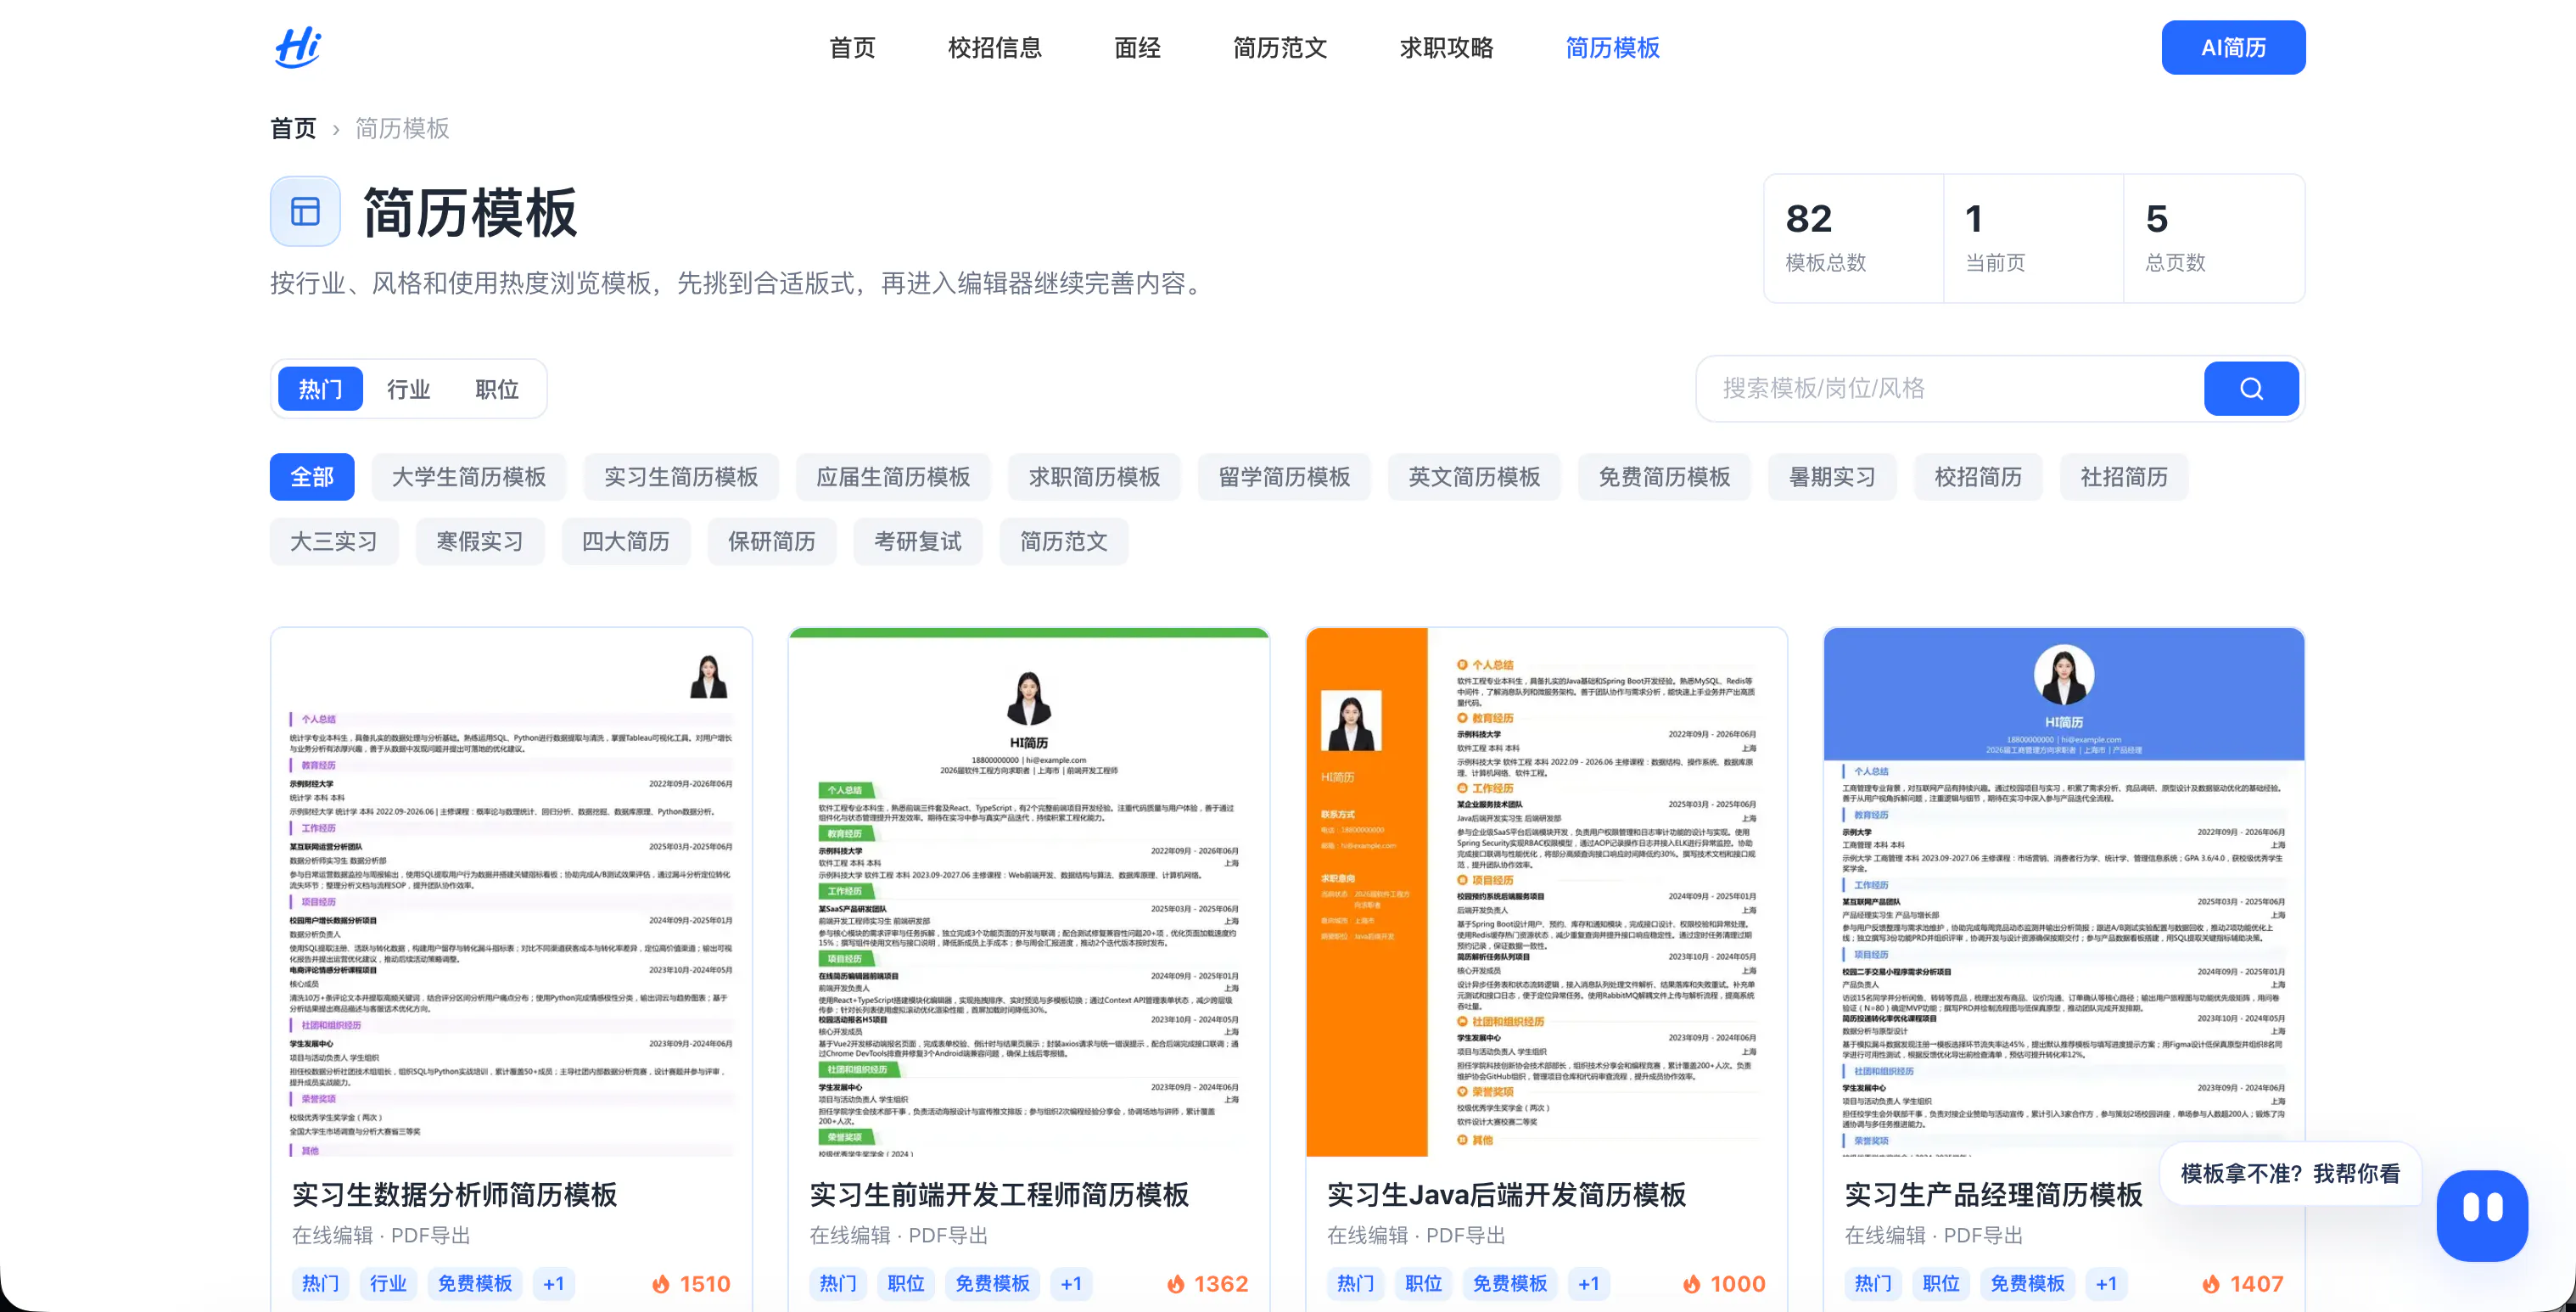Viewport: 2576px width, 1312px height.
Task: Click the 首页 breadcrumb link
Action: [x=293, y=128]
